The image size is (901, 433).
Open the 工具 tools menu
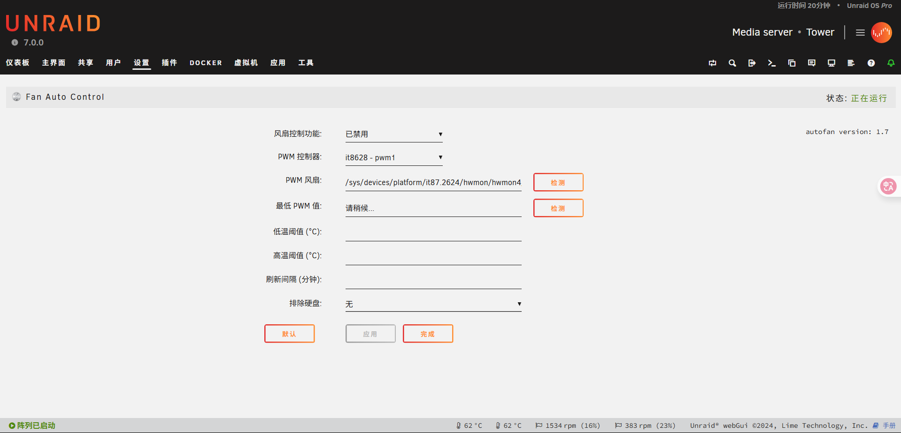point(306,63)
